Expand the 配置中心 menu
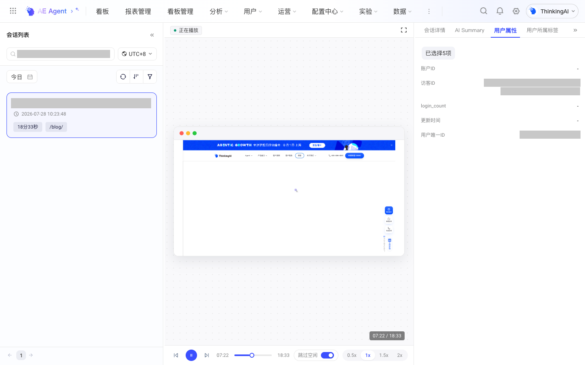Screen dimensions: 585x365 coord(328,11)
